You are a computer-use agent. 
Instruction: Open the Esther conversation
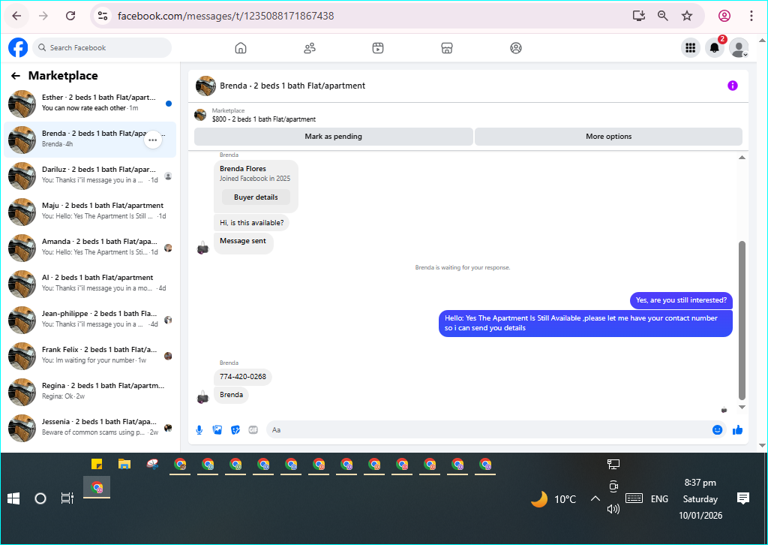click(90, 104)
